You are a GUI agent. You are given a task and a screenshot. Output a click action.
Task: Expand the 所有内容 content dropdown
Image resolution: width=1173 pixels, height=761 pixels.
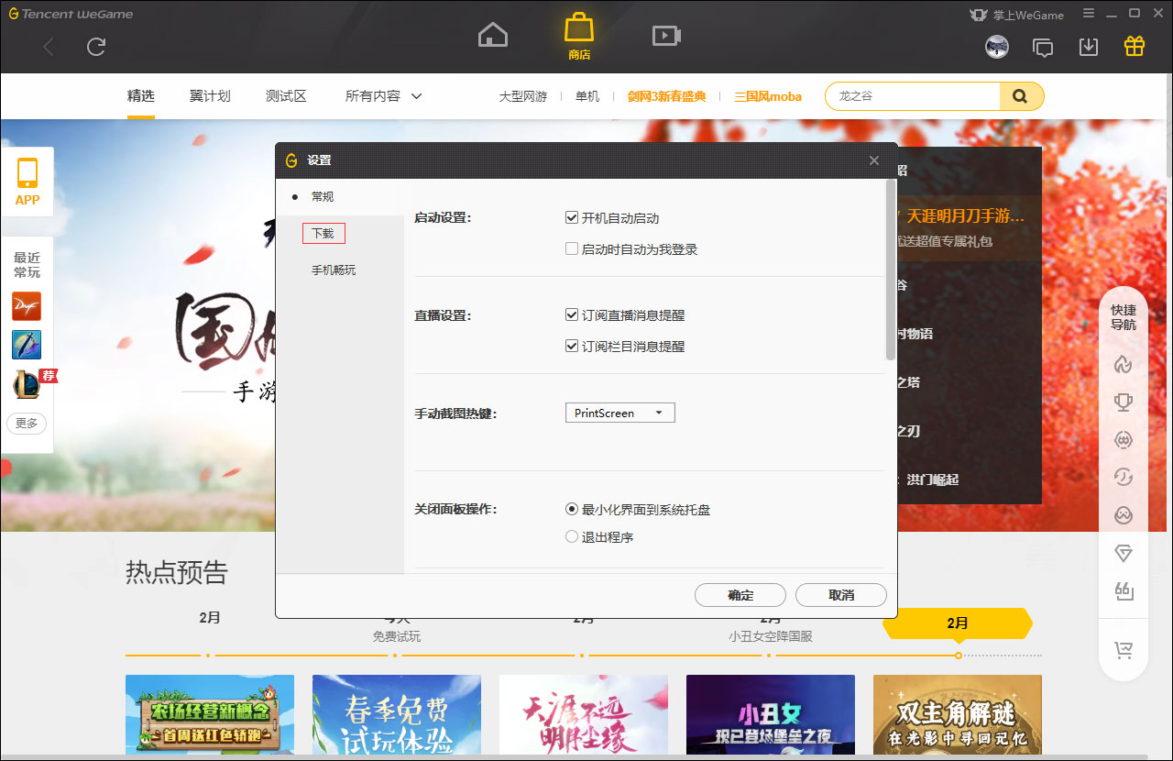tap(382, 95)
